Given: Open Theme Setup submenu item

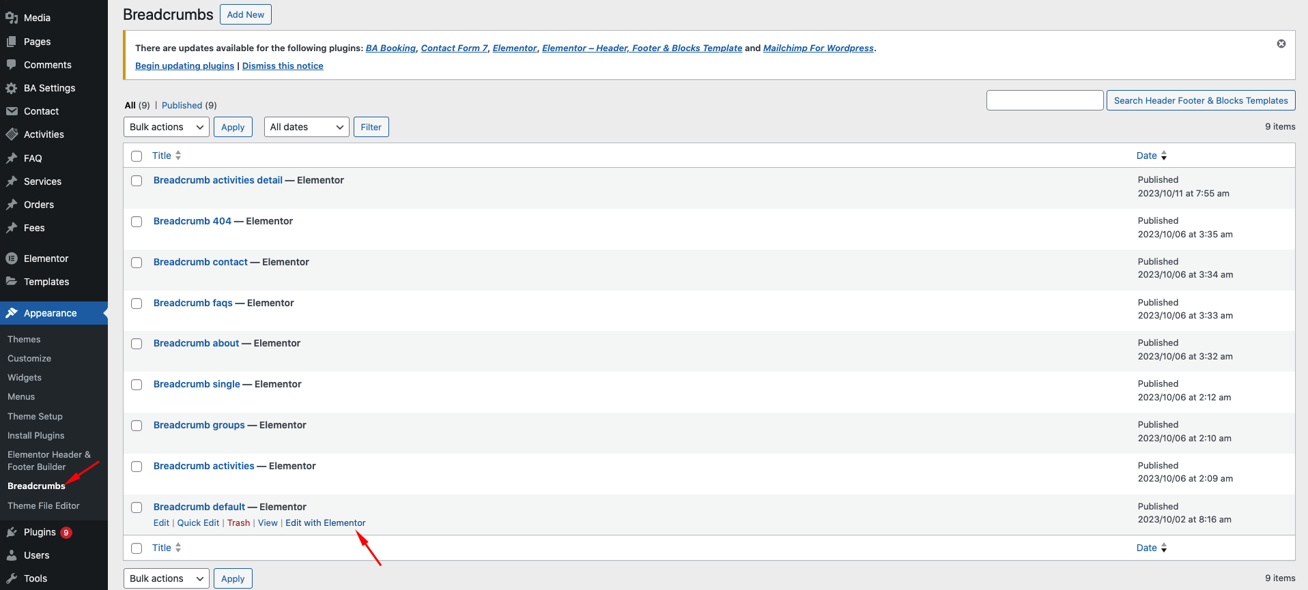Looking at the screenshot, I should click(35, 416).
